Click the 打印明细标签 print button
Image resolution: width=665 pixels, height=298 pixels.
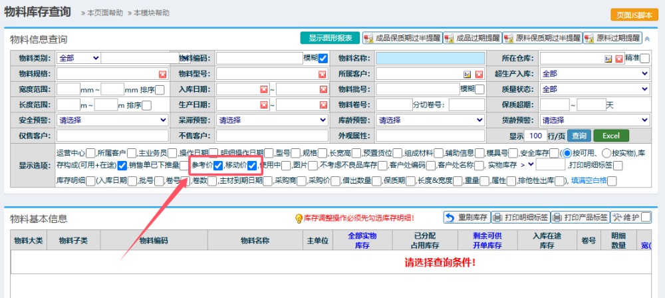coord(521,218)
